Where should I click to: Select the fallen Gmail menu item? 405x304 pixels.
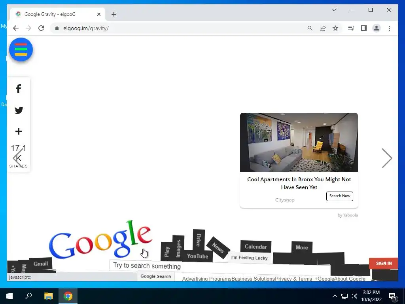41,264
